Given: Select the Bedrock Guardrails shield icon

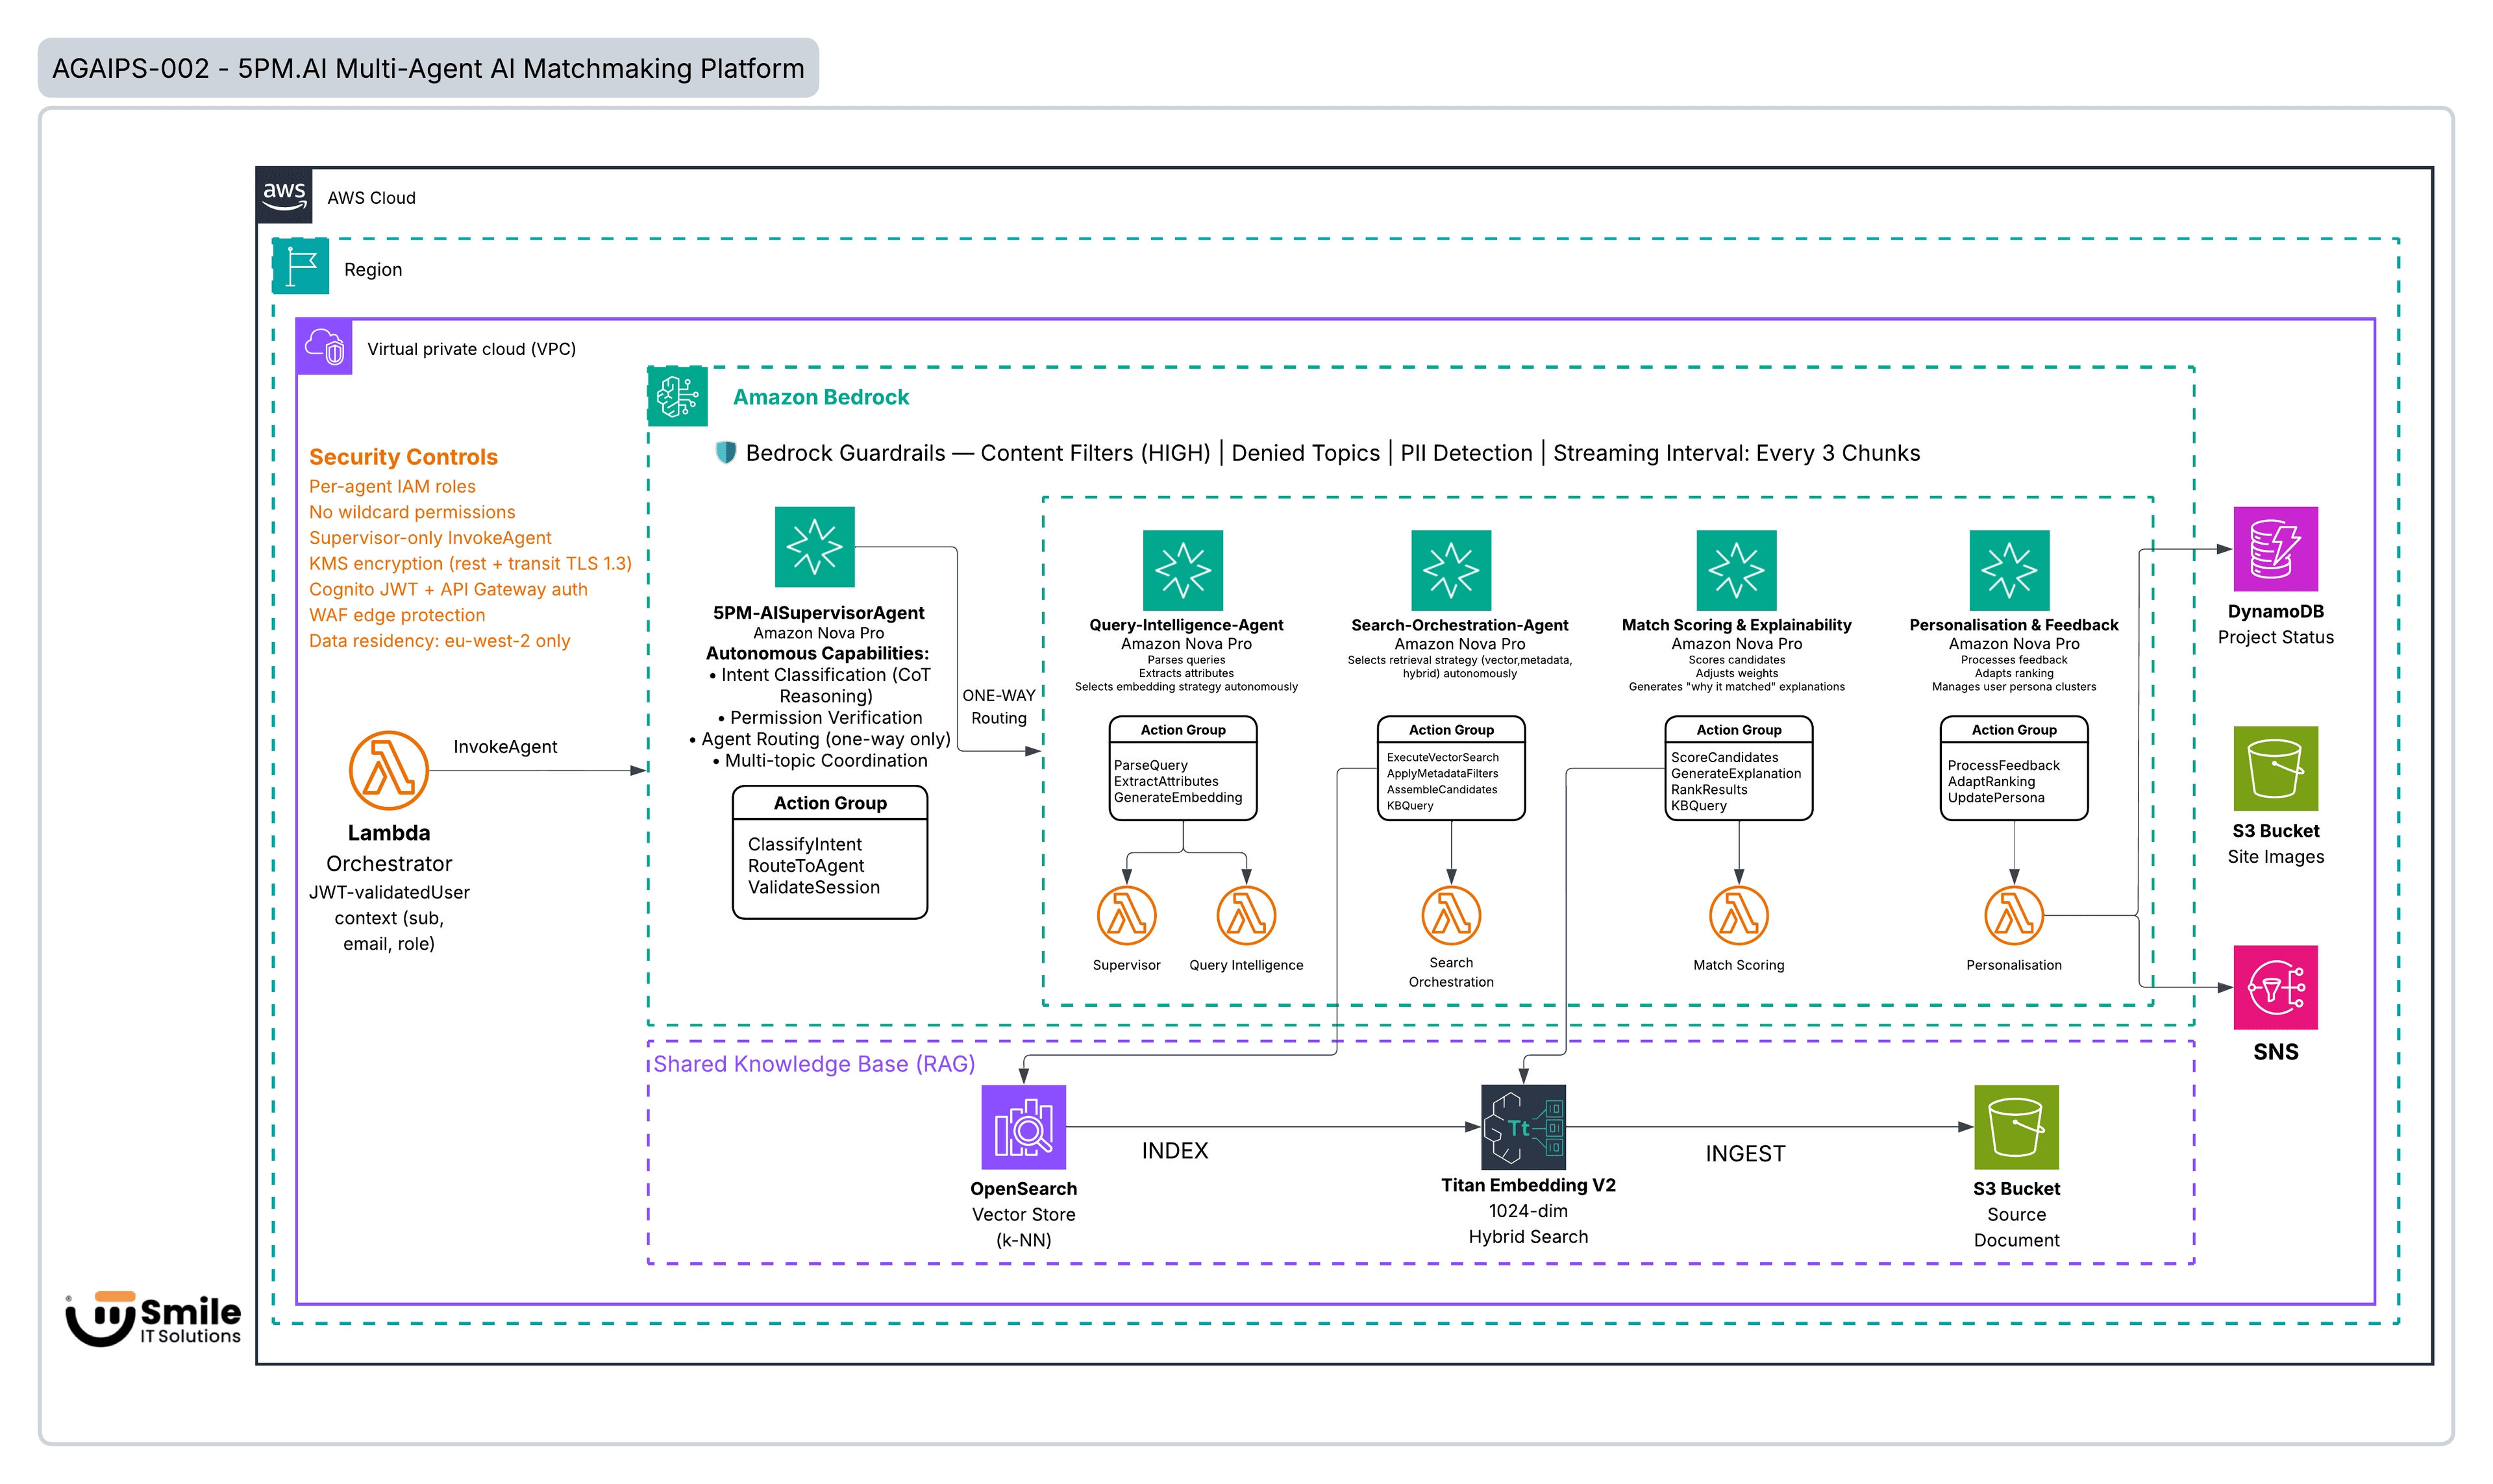Looking at the screenshot, I should point(725,452).
